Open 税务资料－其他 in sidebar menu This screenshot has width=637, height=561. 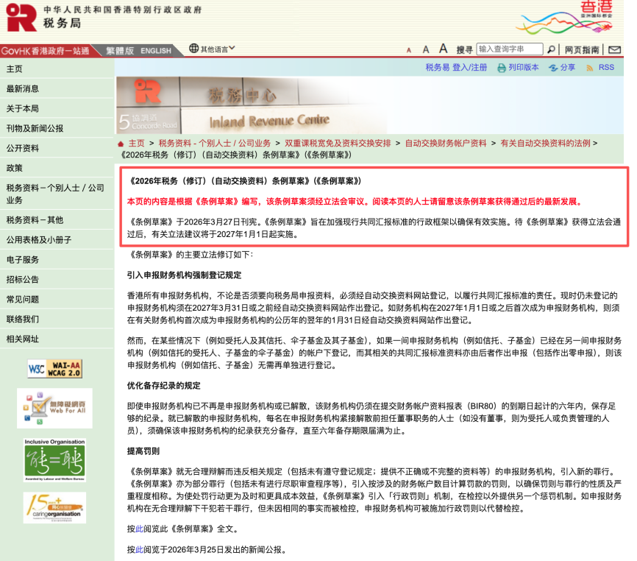(35, 220)
